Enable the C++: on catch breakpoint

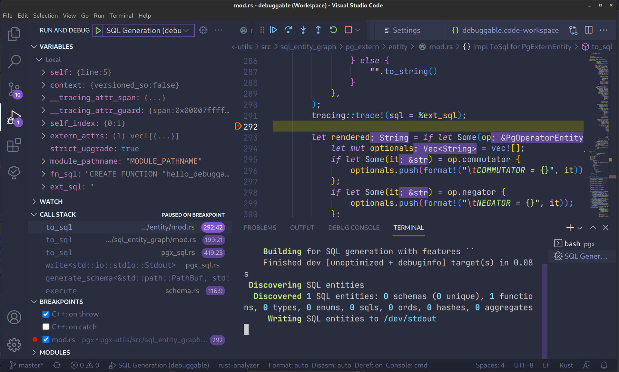point(46,327)
